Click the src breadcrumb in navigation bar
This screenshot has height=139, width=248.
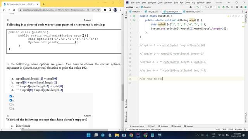tap(137, 7)
